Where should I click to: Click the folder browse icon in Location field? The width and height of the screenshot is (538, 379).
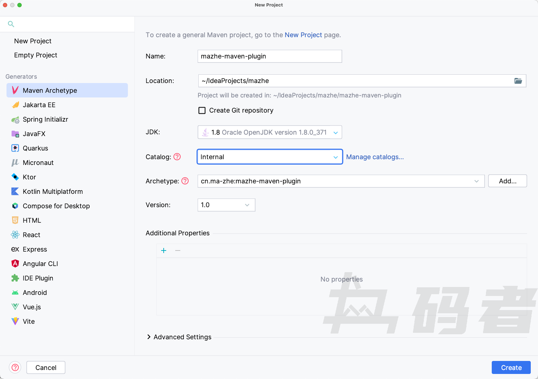click(x=518, y=81)
